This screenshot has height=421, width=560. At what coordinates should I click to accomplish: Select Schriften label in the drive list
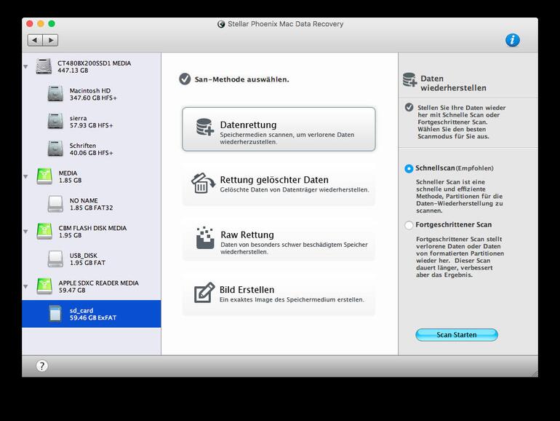pyautogui.click(x=83, y=146)
